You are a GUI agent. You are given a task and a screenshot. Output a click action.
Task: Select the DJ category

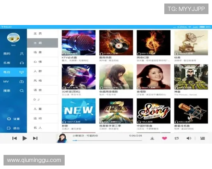(43, 99)
